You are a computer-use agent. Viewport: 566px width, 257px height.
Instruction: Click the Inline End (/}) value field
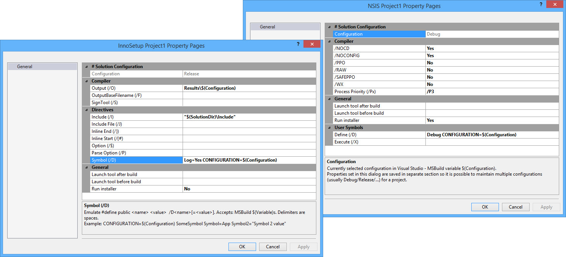click(x=249, y=131)
